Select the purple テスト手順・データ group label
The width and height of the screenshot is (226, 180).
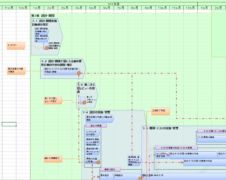coord(212,131)
